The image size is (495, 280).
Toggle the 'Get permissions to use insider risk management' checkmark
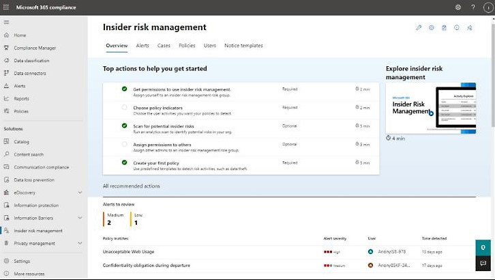(x=124, y=89)
